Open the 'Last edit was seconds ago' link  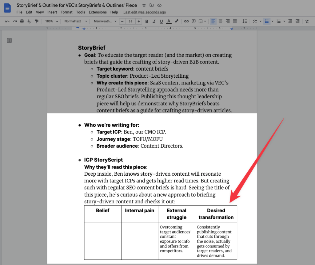click(145, 12)
